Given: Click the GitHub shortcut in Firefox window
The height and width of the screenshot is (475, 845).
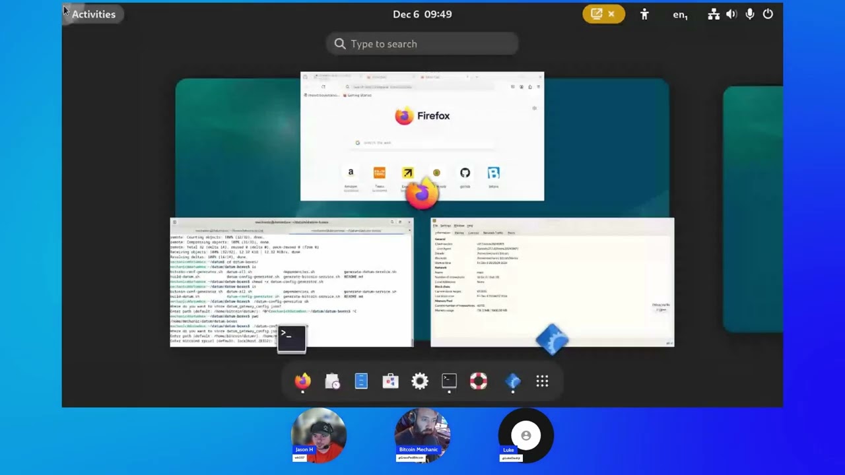Looking at the screenshot, I should [x=465, y=173].
